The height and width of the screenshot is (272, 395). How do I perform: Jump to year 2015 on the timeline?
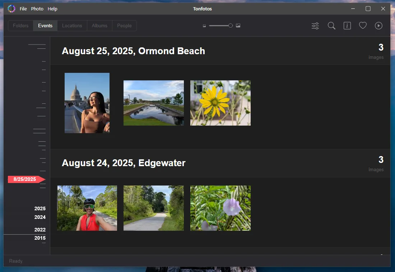[40, 238]
